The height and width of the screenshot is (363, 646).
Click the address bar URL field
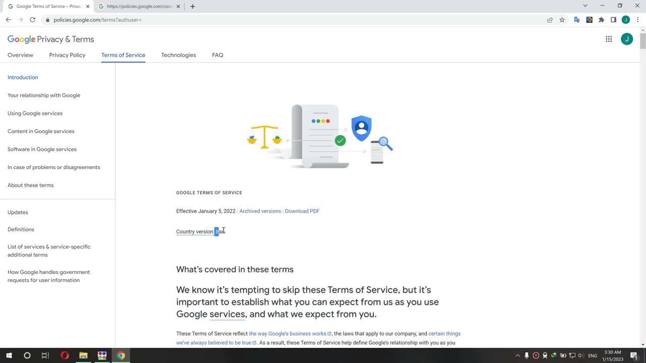[293, 20]
